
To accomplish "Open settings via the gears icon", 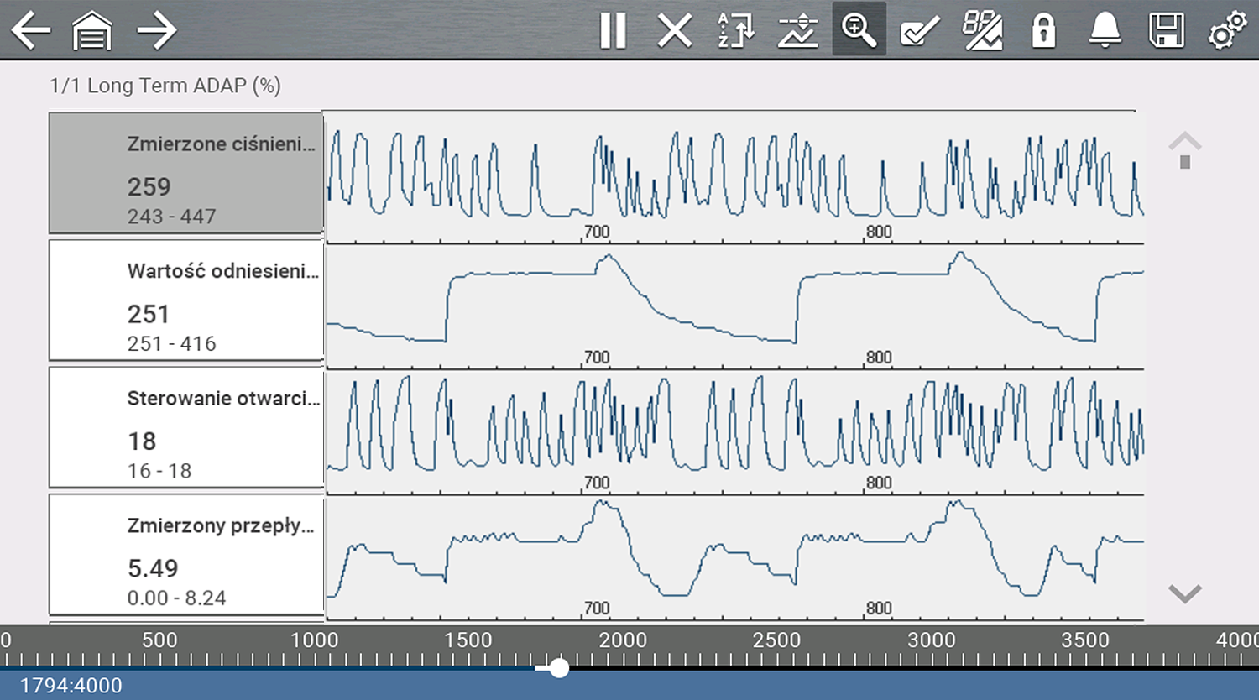I will [1227, 31].
